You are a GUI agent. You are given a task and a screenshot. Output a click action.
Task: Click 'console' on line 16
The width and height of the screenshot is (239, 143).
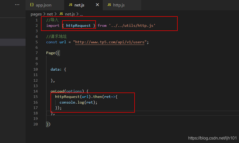pos(67,102)
